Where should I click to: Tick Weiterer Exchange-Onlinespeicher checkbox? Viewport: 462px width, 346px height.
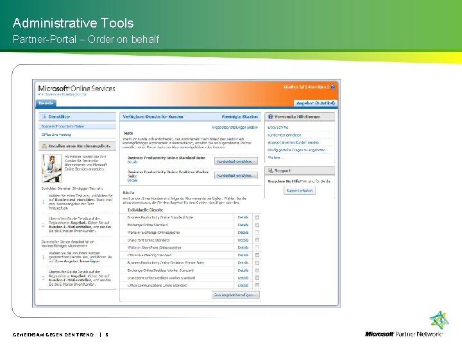pos(257,233)
